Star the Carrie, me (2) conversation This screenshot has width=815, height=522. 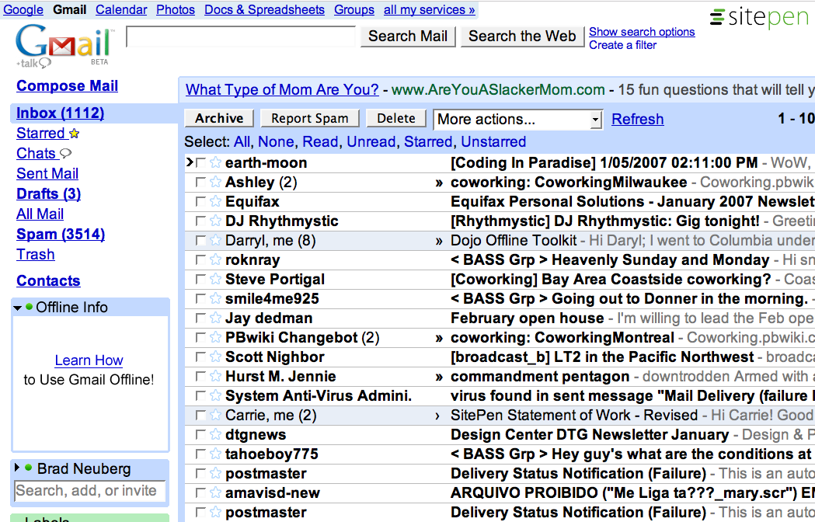click(216, 415)
